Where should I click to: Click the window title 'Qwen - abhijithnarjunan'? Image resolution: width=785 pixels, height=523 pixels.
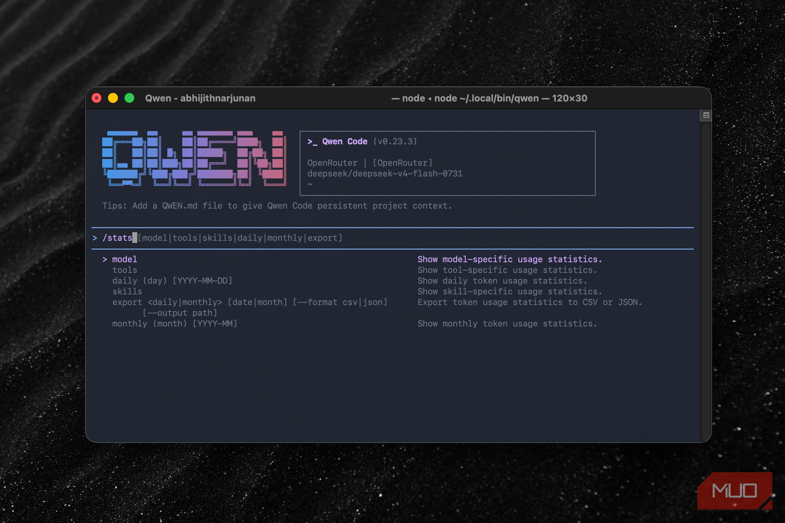tap(200, 98)
